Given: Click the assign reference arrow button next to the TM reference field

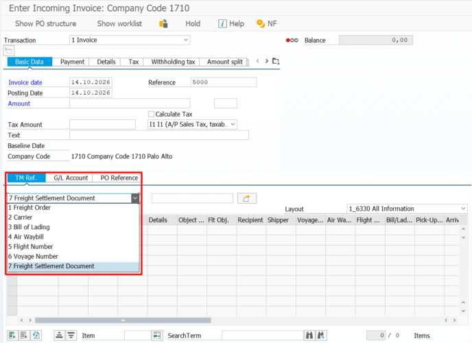Looking at the screenshot, I should (x=247, y=198).
